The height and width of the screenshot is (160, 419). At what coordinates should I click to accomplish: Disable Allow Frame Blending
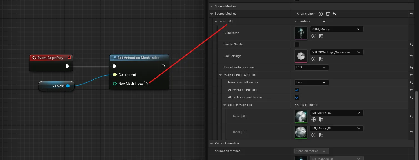(x=297, y=90)
